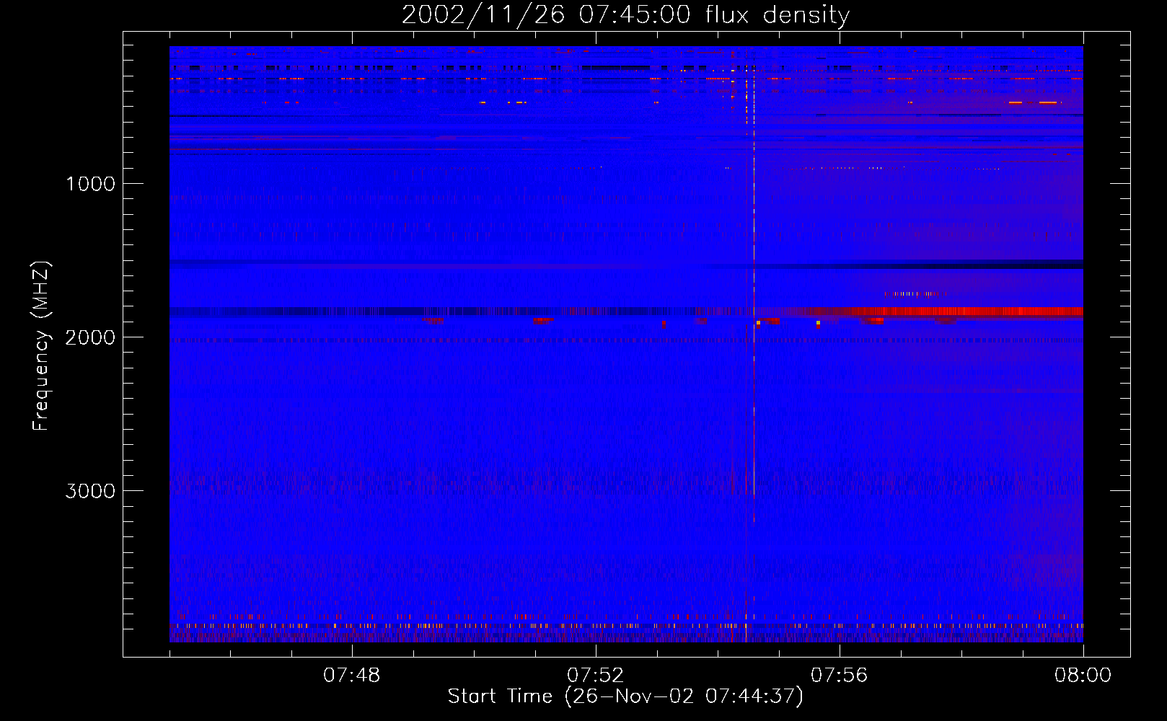
Task: Click the 07:48 time tick label
Action: (x=351, y=676)
